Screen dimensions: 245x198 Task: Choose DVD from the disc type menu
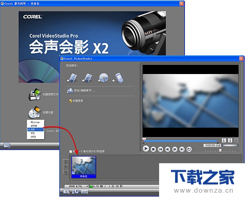click(36, 129)
